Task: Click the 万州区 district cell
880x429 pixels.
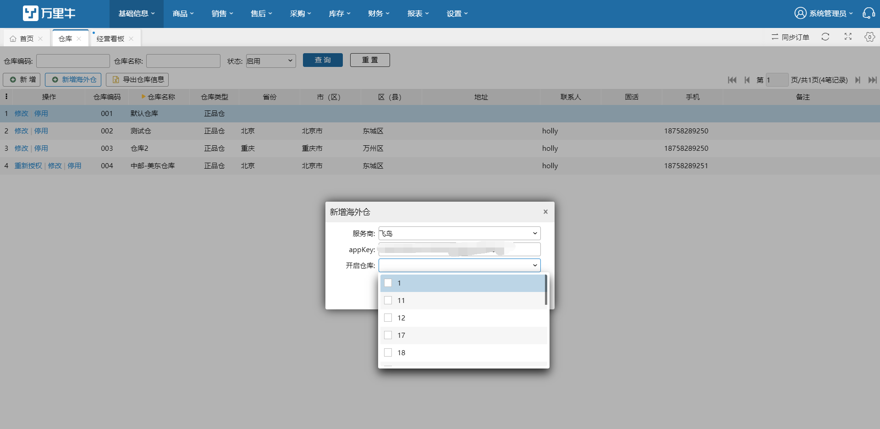Action: coord(373,148)
